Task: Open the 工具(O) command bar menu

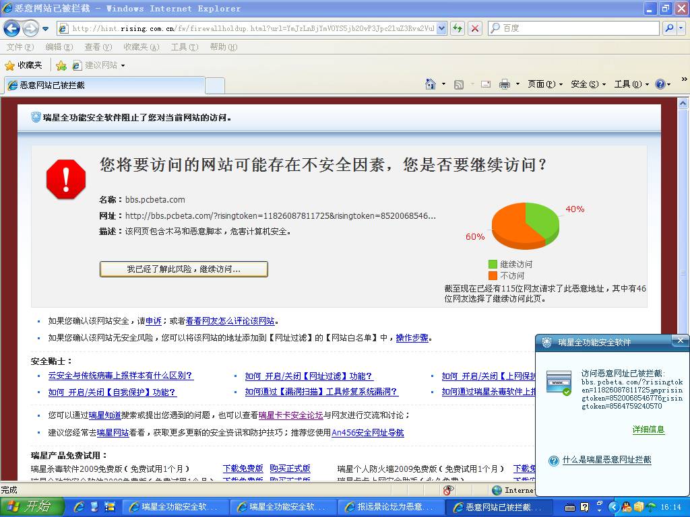Action: [x=631, y=84]
